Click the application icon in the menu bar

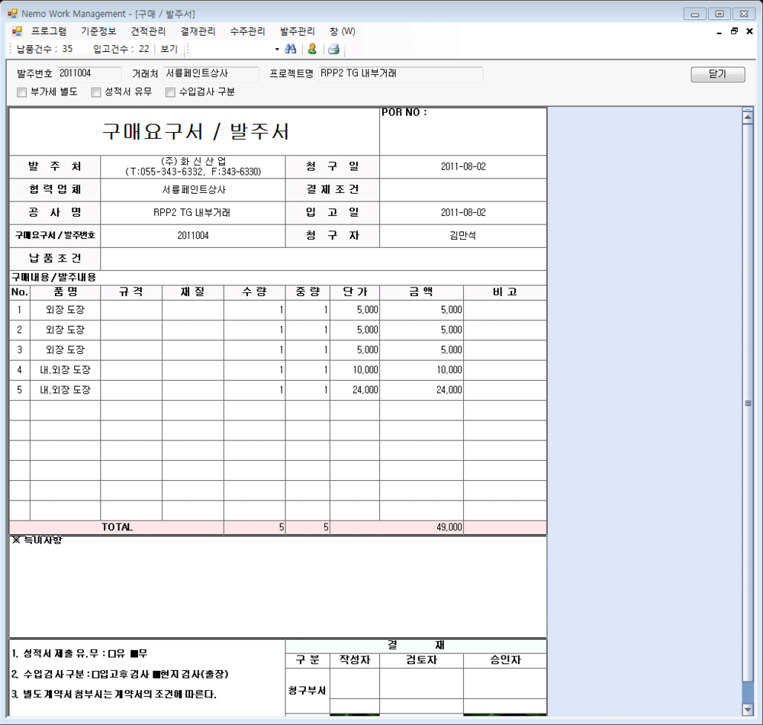[17, 31]
